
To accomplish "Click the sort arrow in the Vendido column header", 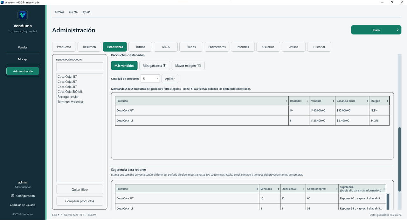I will [333, 101].
